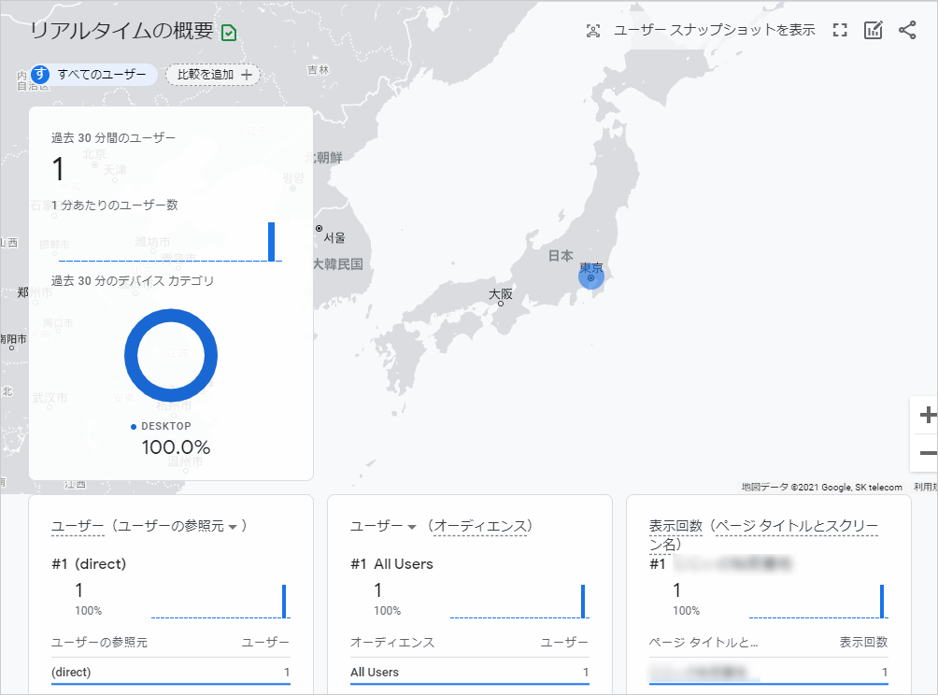Select All Users table row
The width and height of the screenshot is (938, 695).
[x=470, y=673]
